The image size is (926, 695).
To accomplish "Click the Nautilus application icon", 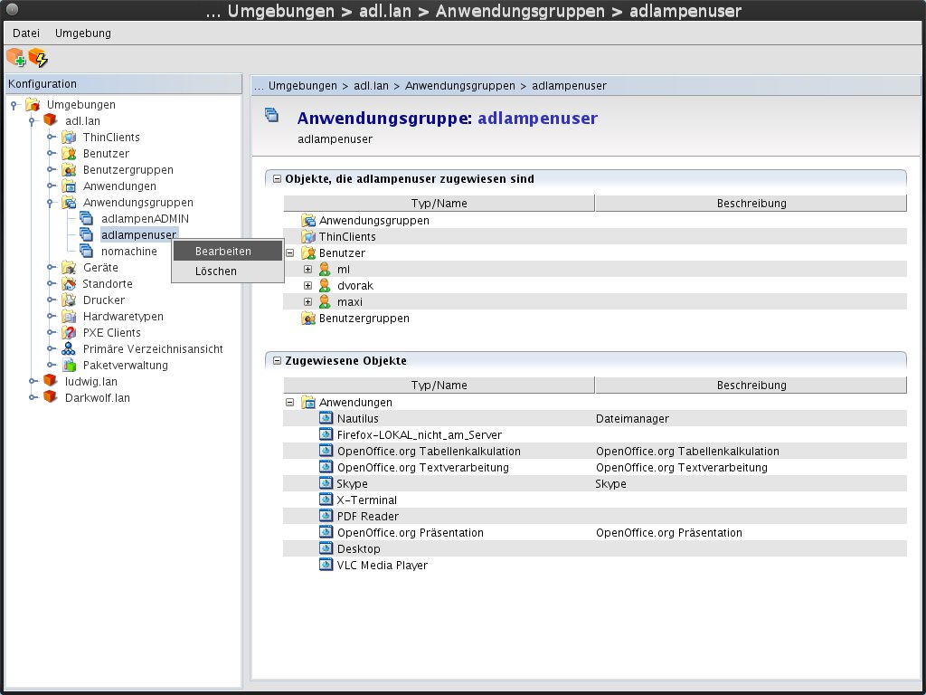I will click(x=326, y=419).
